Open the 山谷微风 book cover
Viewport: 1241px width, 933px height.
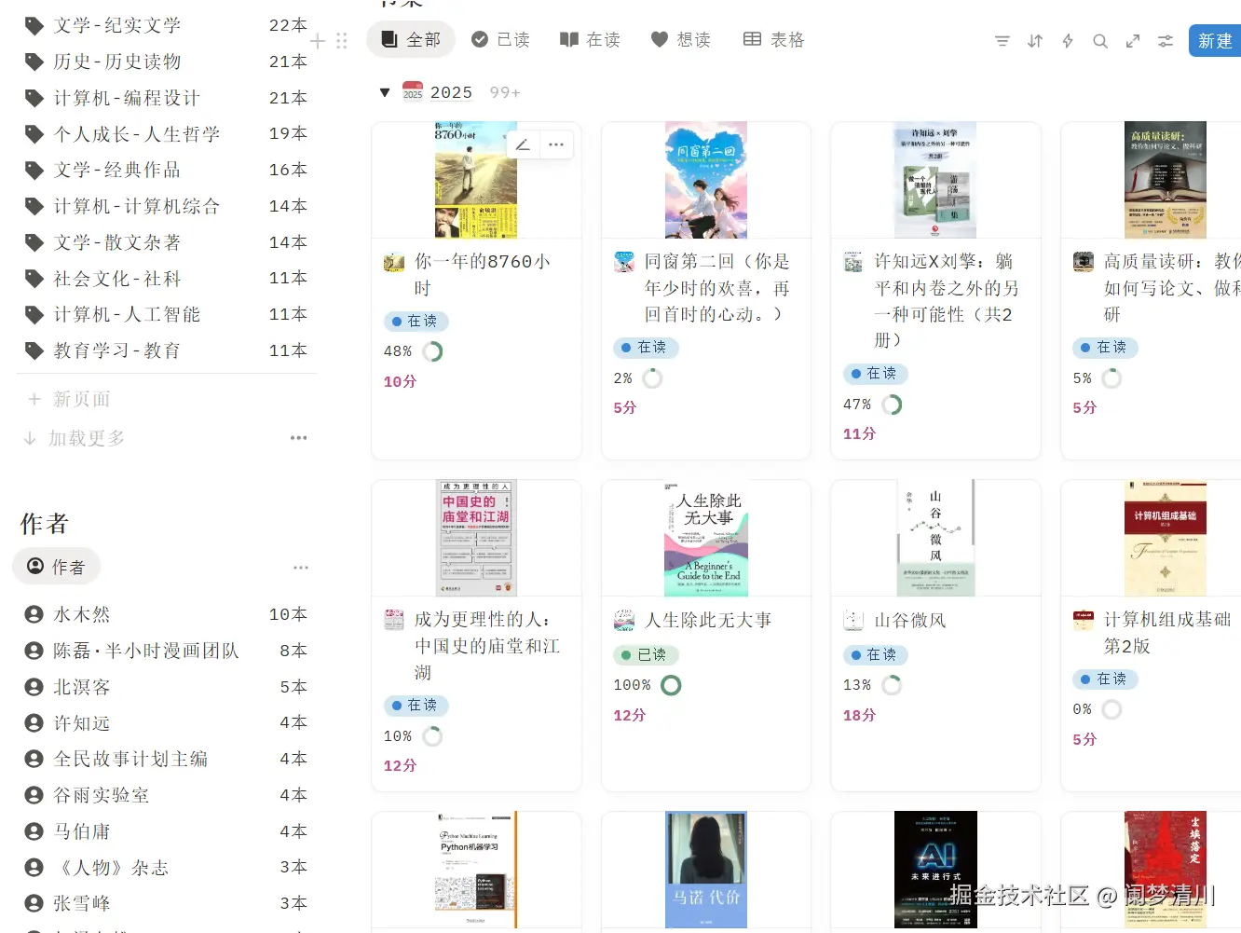(935, 538)
